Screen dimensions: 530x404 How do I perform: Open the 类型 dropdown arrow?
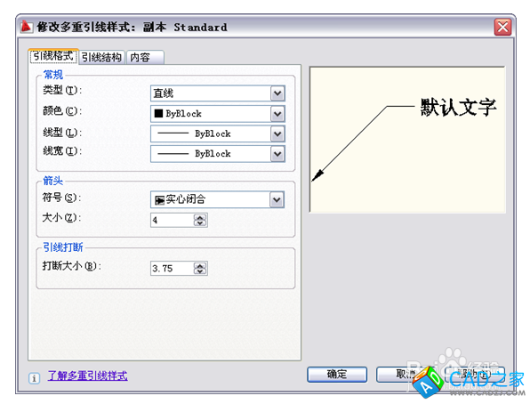[x=277, y=93]
